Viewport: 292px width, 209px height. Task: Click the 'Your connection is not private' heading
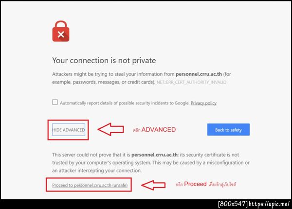[x=104, y=61]
